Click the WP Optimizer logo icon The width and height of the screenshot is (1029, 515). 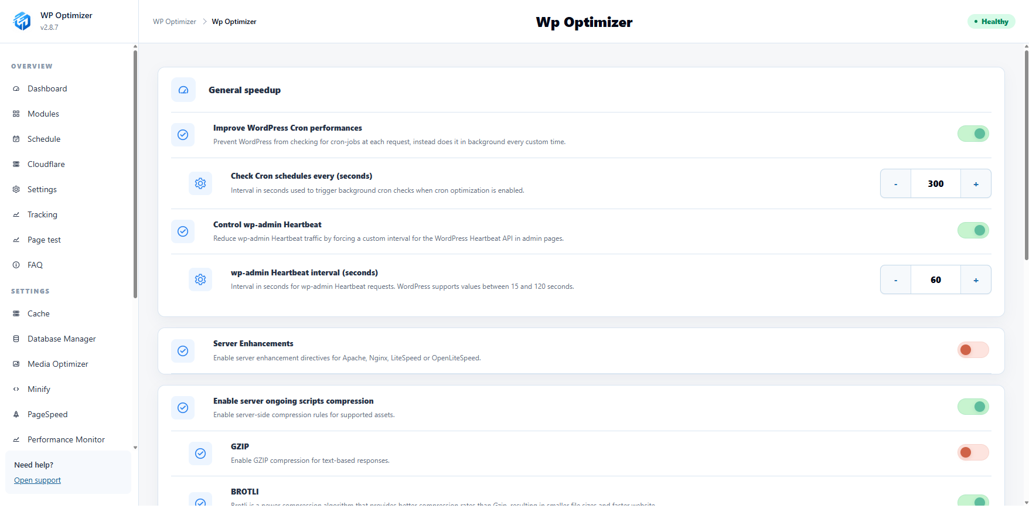[x=22, y=21]
